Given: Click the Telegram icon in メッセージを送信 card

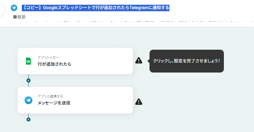Looking at the screenshot, I should pyautogui.click(x=29, y=100).
